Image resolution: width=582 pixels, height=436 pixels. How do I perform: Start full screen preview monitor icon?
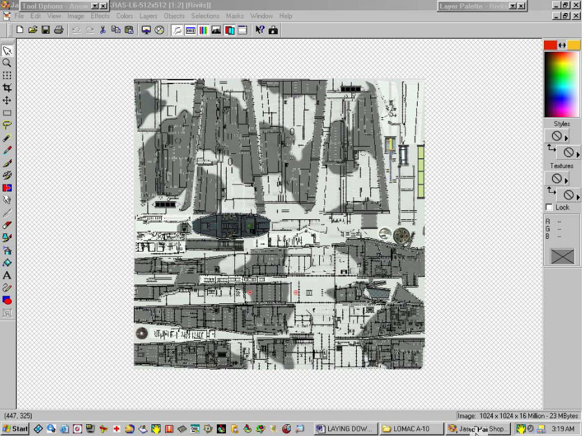(x=146, y=30)
